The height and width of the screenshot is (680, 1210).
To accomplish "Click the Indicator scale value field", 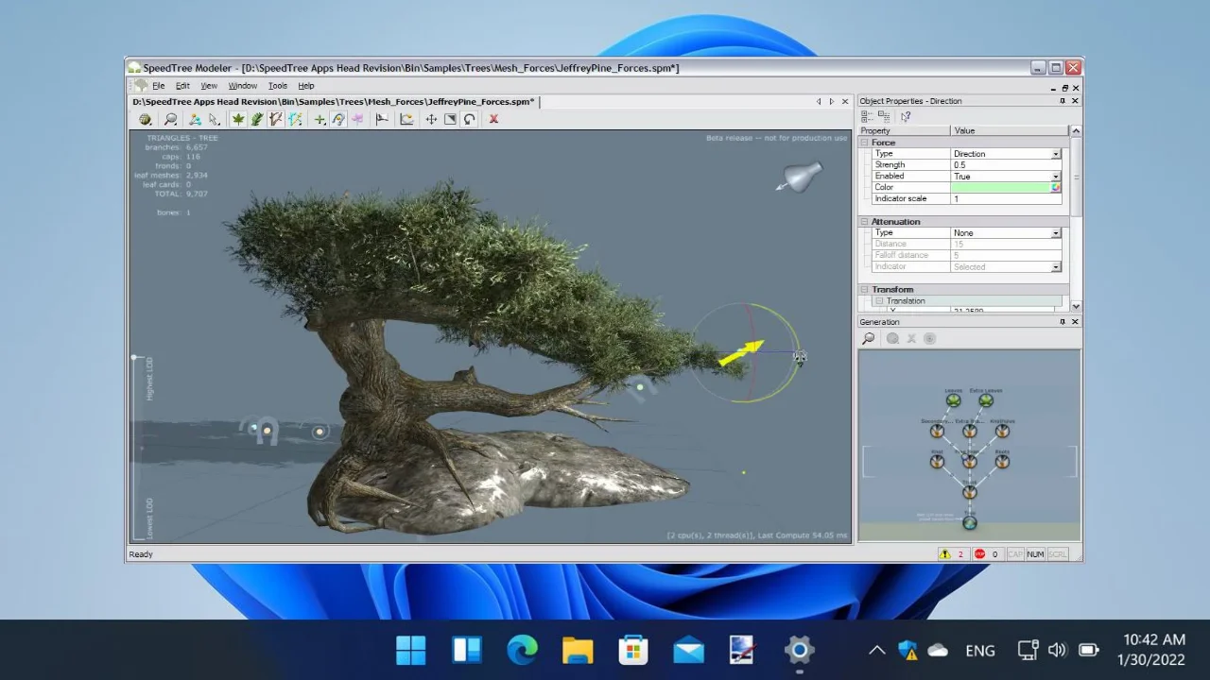I will [x=1007, y=199].
